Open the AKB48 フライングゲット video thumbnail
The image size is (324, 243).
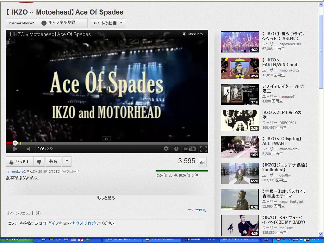[x=240, y=42]
